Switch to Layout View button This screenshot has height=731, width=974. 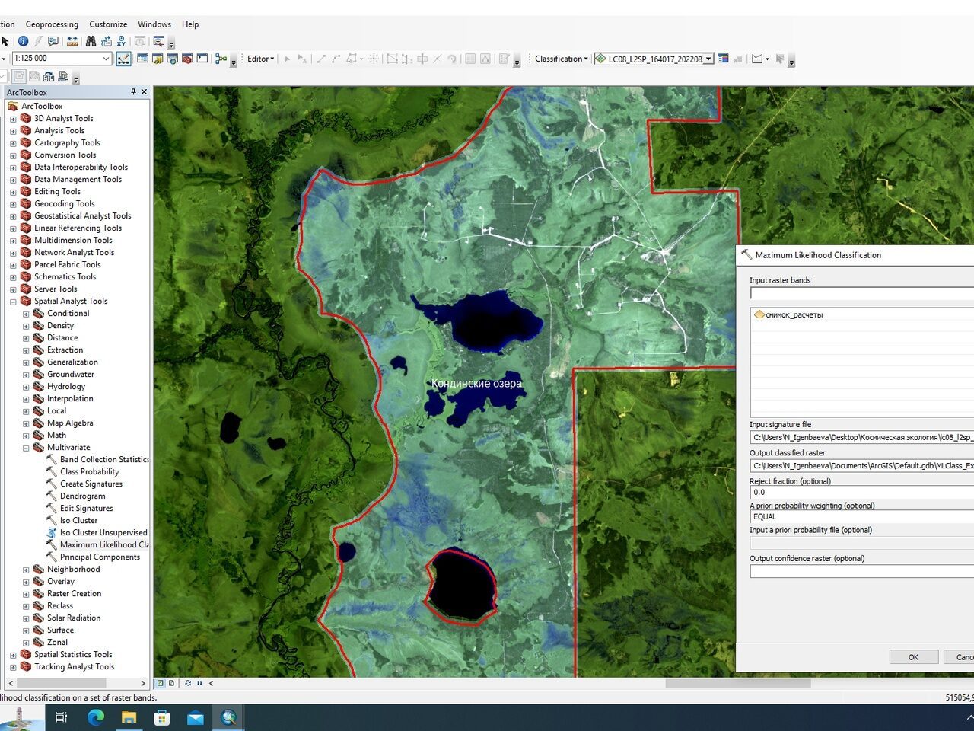pyautogui.click(x=172, y=683)
